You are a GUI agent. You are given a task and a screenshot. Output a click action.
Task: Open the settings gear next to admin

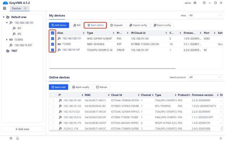195,3
